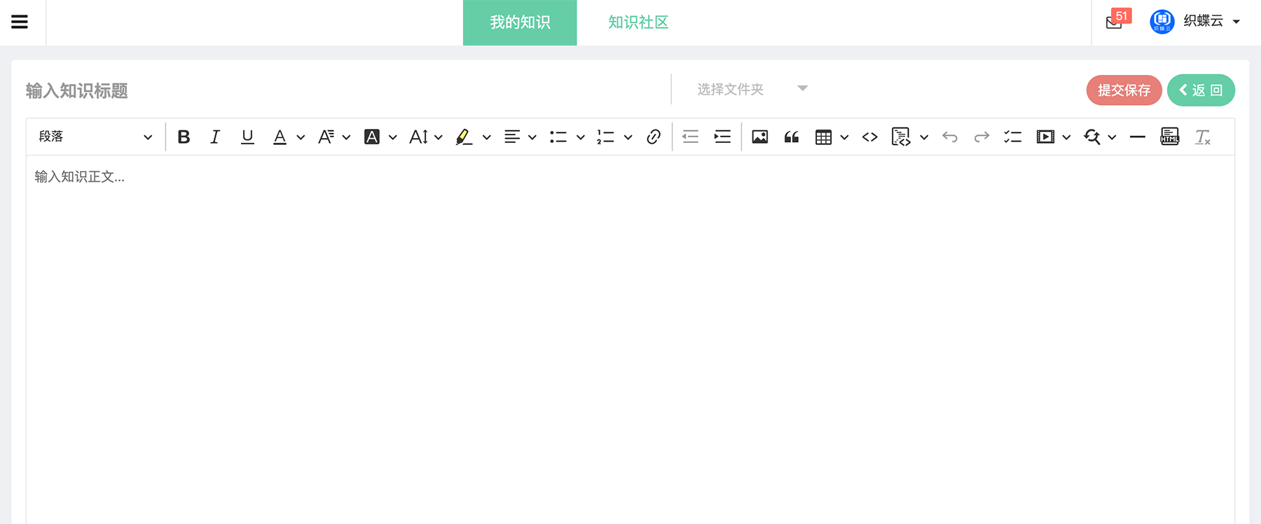
Task: Apply the font background color
Action: (x=372, y=137)
